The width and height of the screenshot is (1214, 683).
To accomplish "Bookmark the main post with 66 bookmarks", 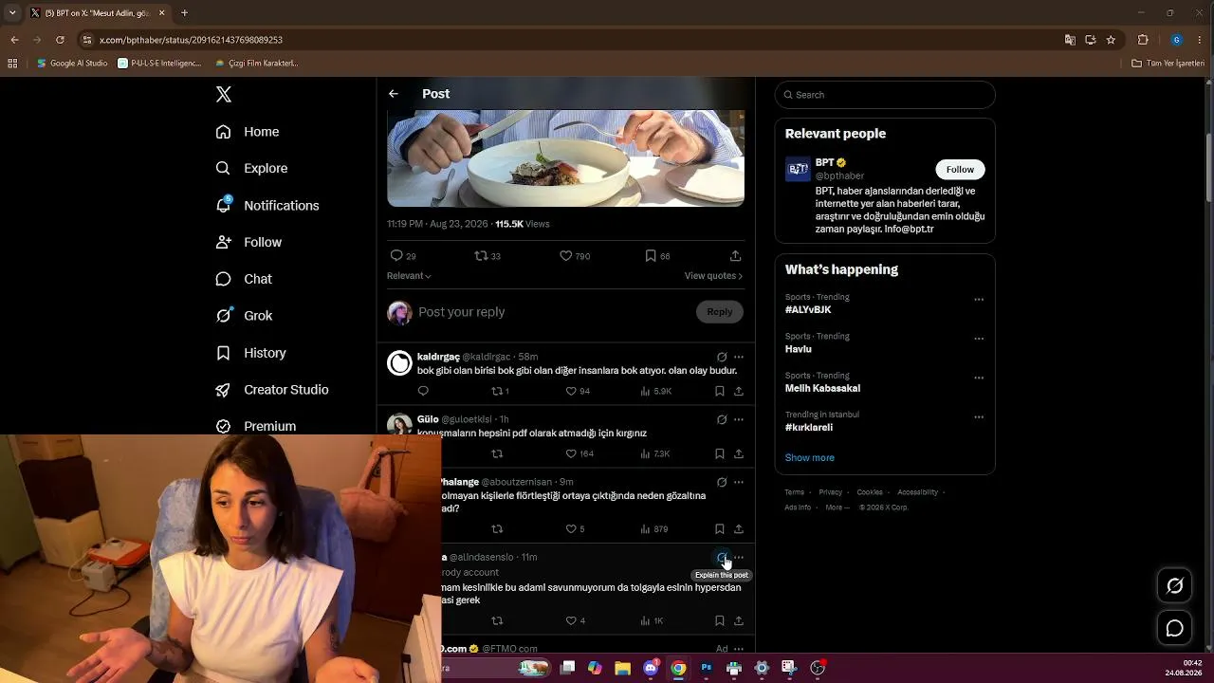I will [651, 256].
